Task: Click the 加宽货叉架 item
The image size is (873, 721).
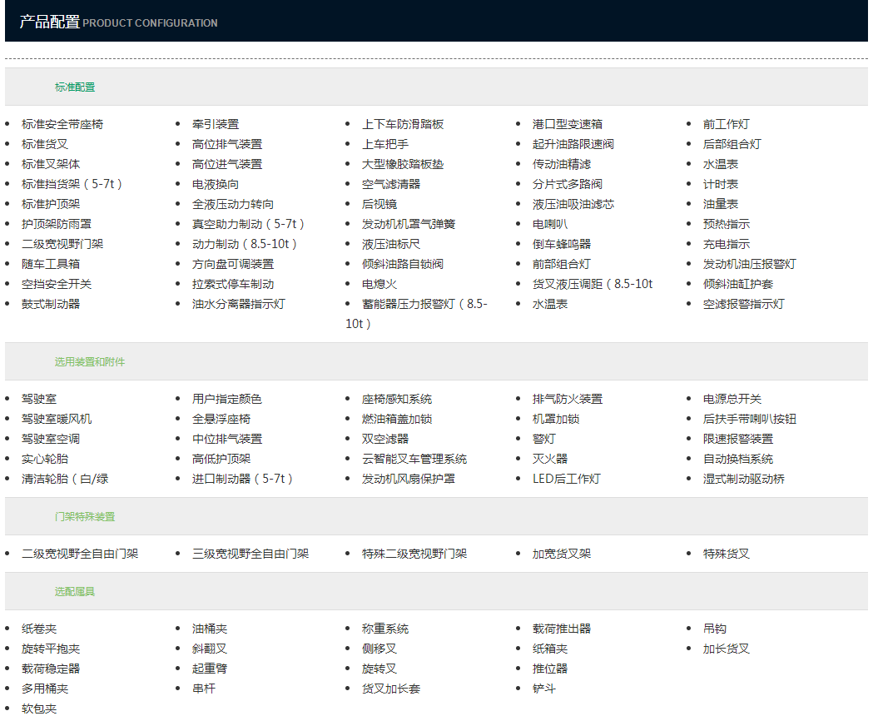Action: (561, 554)
